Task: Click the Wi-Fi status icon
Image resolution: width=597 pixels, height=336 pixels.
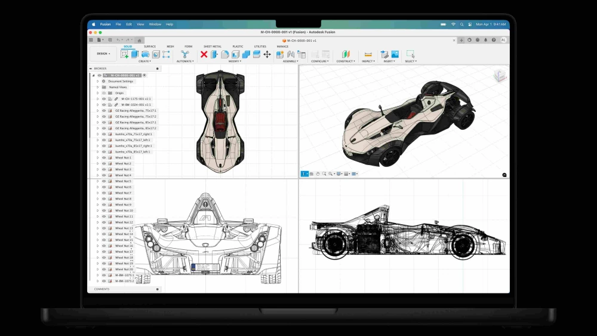Action: tap(453, 24)
